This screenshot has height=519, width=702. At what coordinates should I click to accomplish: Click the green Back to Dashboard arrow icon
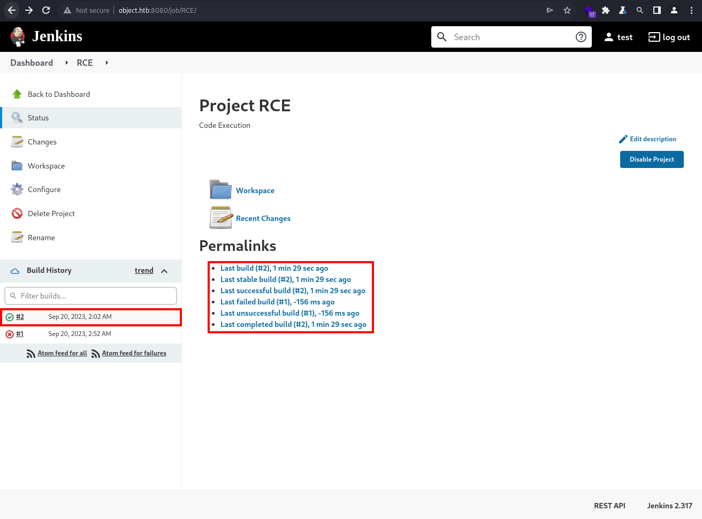click(17, 94)
